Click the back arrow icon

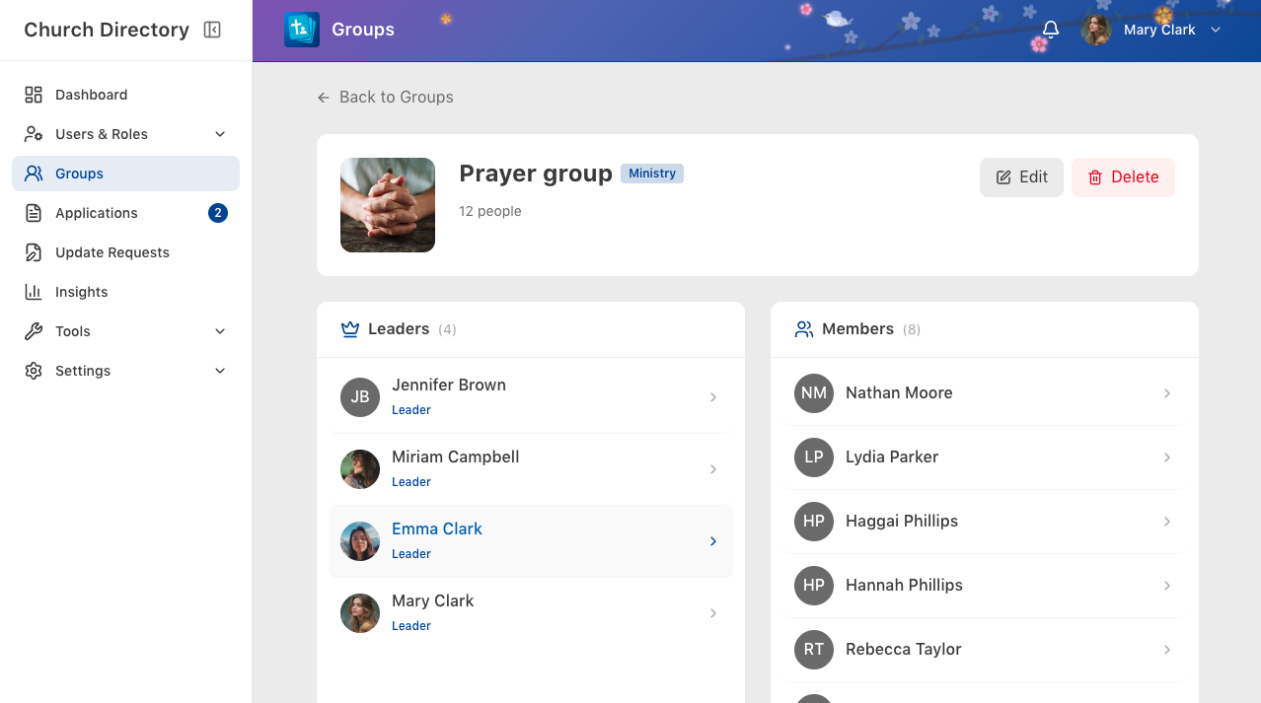pyautogui.click(x=324, y=98)
